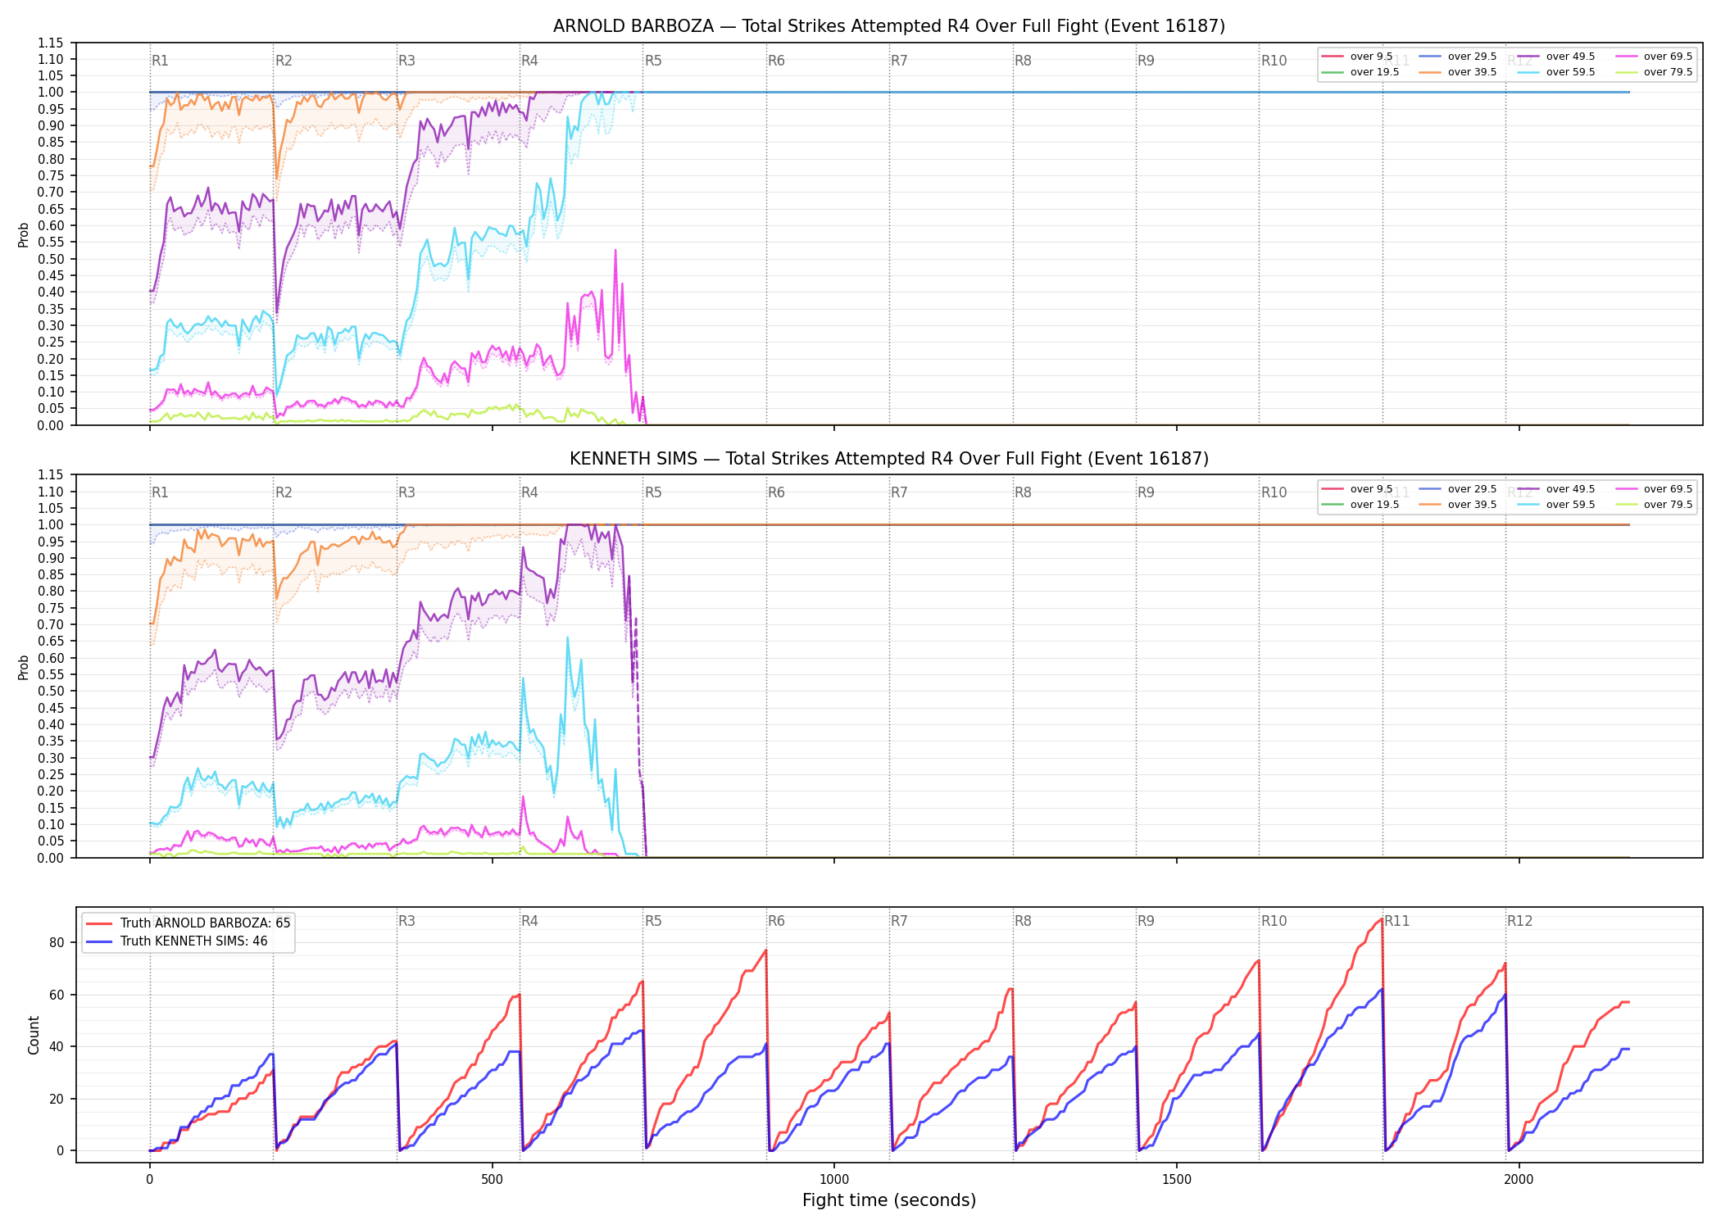Select 'over 79.5' legend entry in Barboza chart
This screenshot has height=1229, width=1721.
pos(1654,72)
